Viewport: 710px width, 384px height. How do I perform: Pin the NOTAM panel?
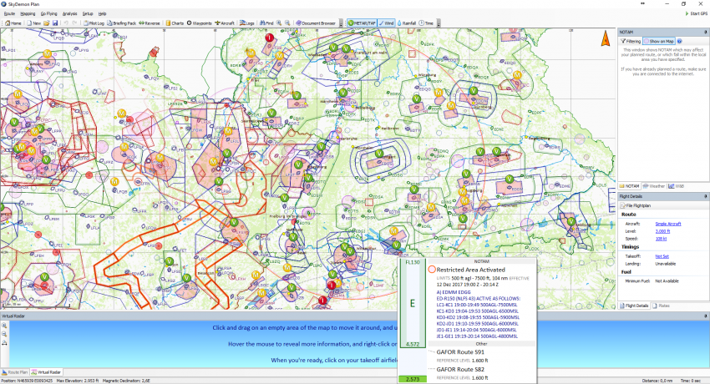coord(706,32)
